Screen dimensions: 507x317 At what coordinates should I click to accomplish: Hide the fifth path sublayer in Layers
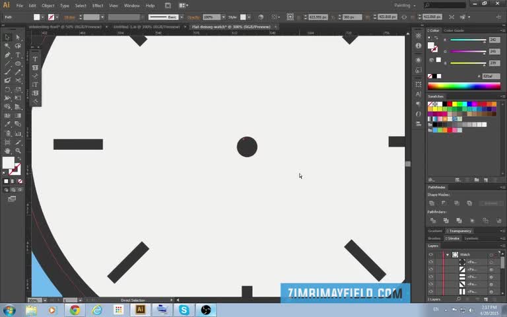pos(430,291)
